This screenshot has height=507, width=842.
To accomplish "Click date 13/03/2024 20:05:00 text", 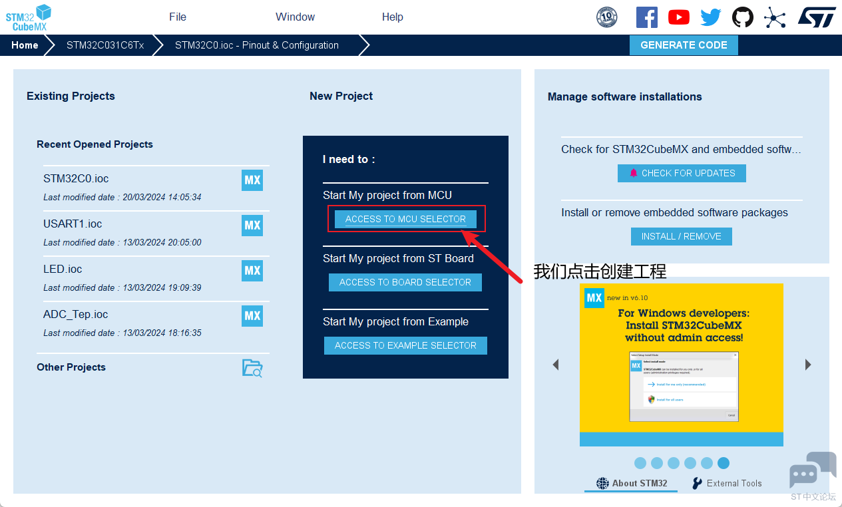I will click(162, 243).
